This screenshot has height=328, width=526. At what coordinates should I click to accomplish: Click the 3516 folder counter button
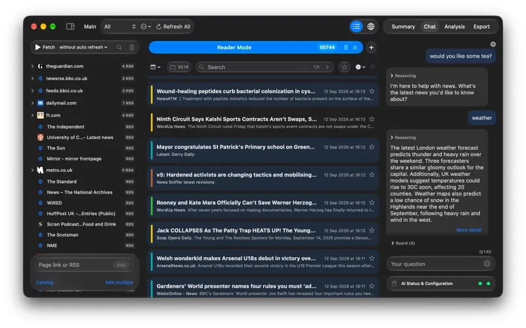click(179, 67)
